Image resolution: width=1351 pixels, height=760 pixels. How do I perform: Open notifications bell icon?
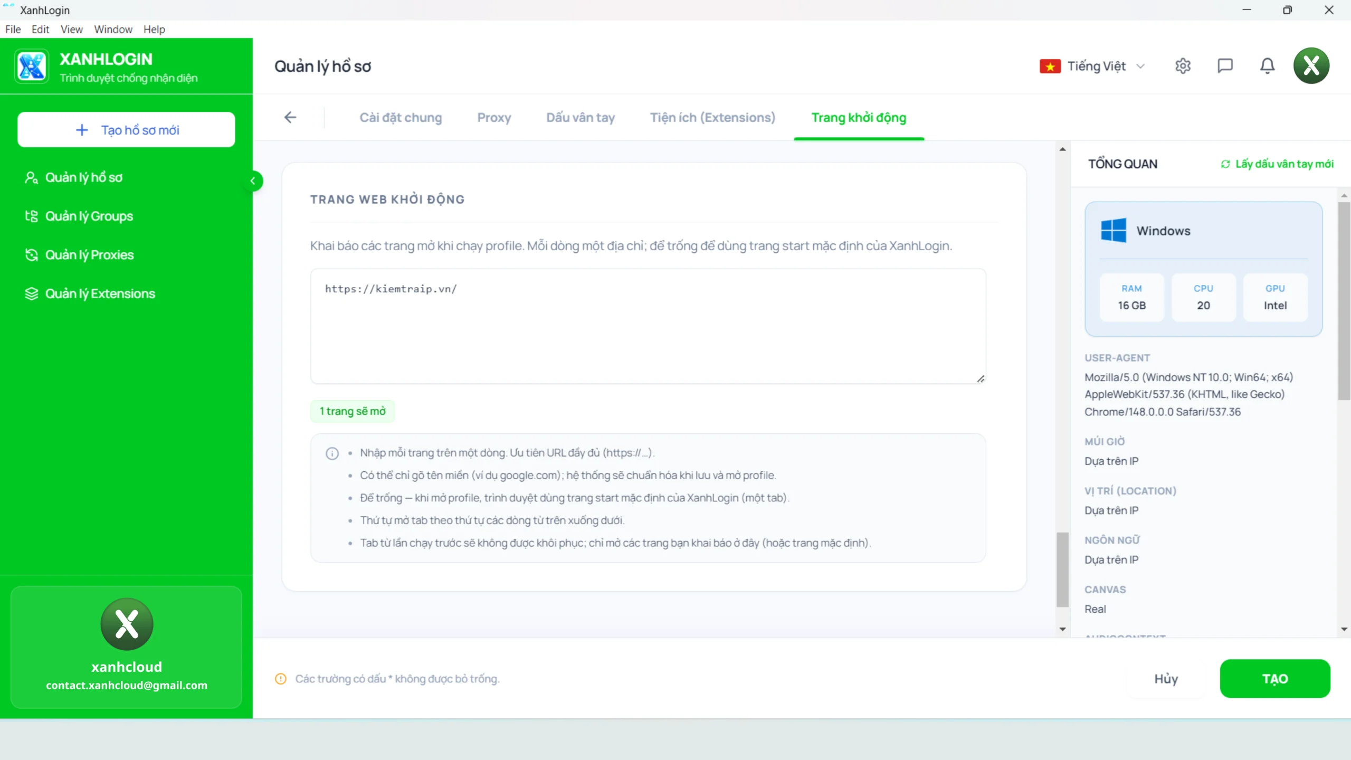1267,66
